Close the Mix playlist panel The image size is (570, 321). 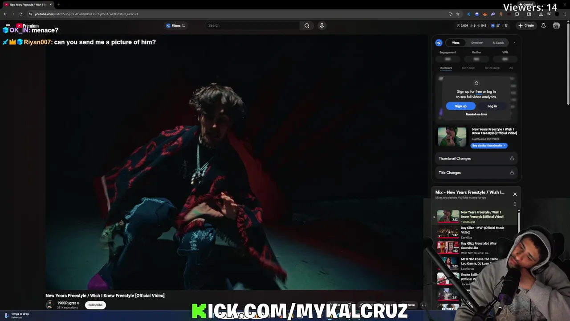[515, 194]
